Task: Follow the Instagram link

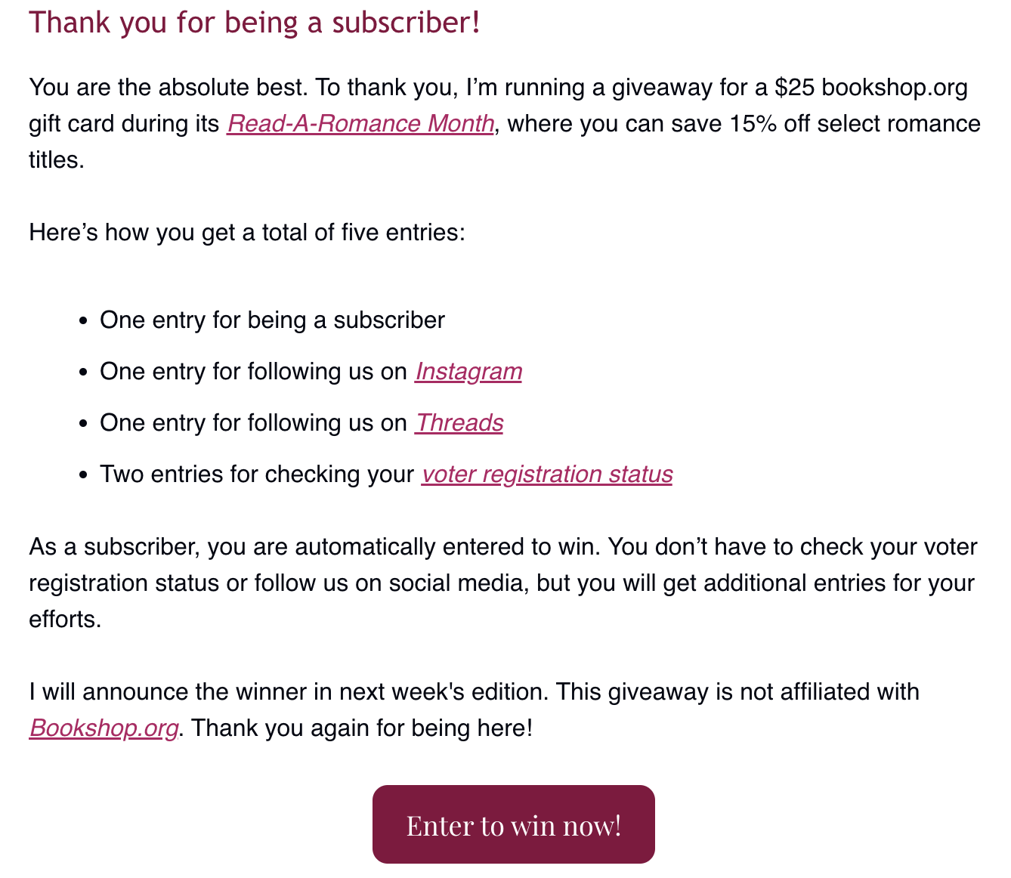Action: (x=468, y=371)
